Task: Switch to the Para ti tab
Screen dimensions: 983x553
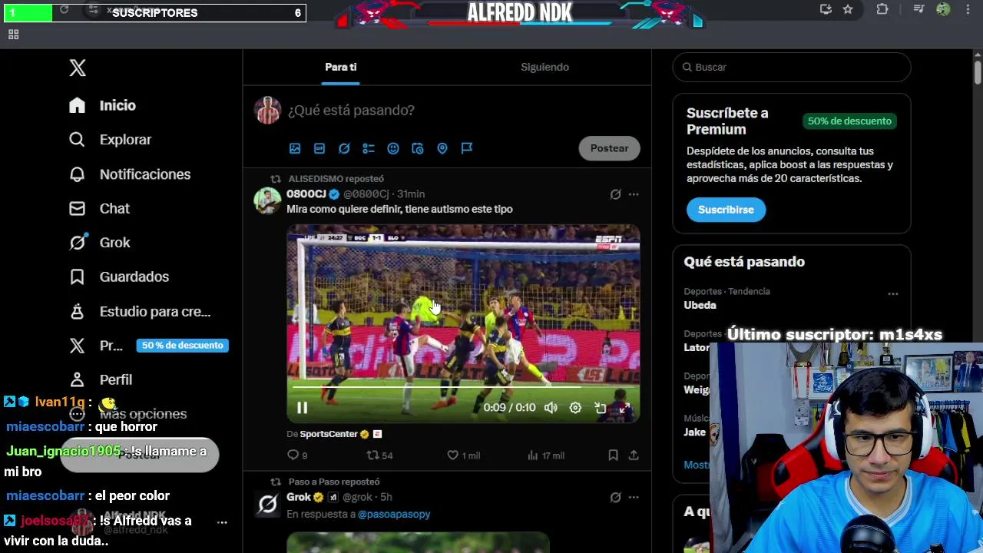Action: coord(340,67)
